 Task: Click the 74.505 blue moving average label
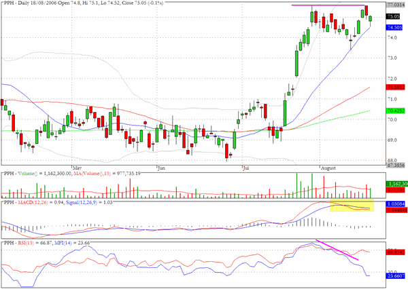click(394, 28)
